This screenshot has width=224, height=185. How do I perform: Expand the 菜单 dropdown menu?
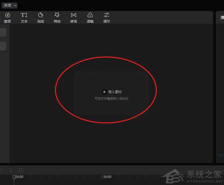pyautogui.click(x=9, y=5)
